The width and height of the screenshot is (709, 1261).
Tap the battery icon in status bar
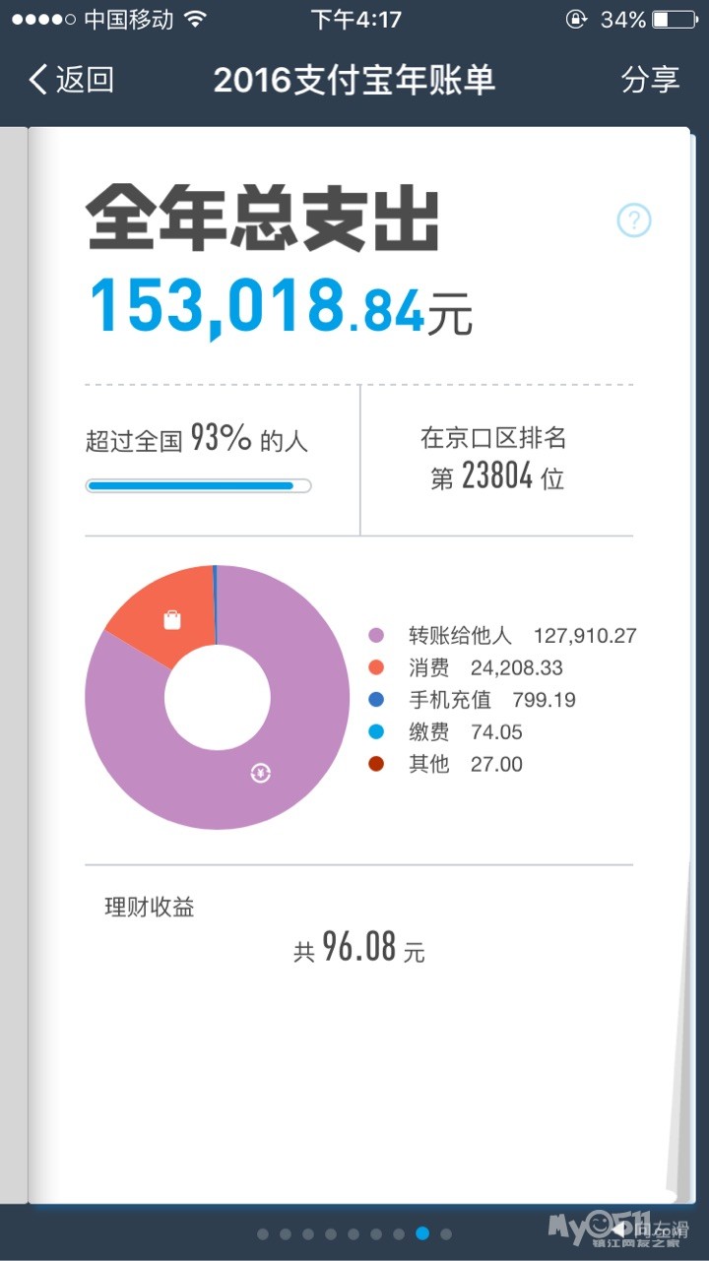(674, 20)
